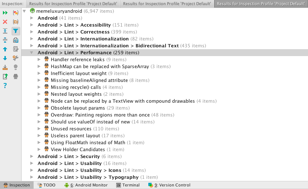Select 'Overdraw: Painting regions more than once'

(100, 115)
